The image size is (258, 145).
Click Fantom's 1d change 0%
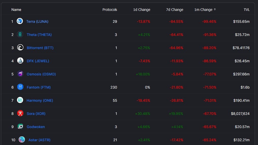(148, 87)
